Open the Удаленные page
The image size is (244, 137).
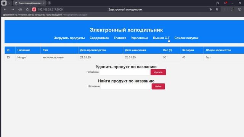140,38
